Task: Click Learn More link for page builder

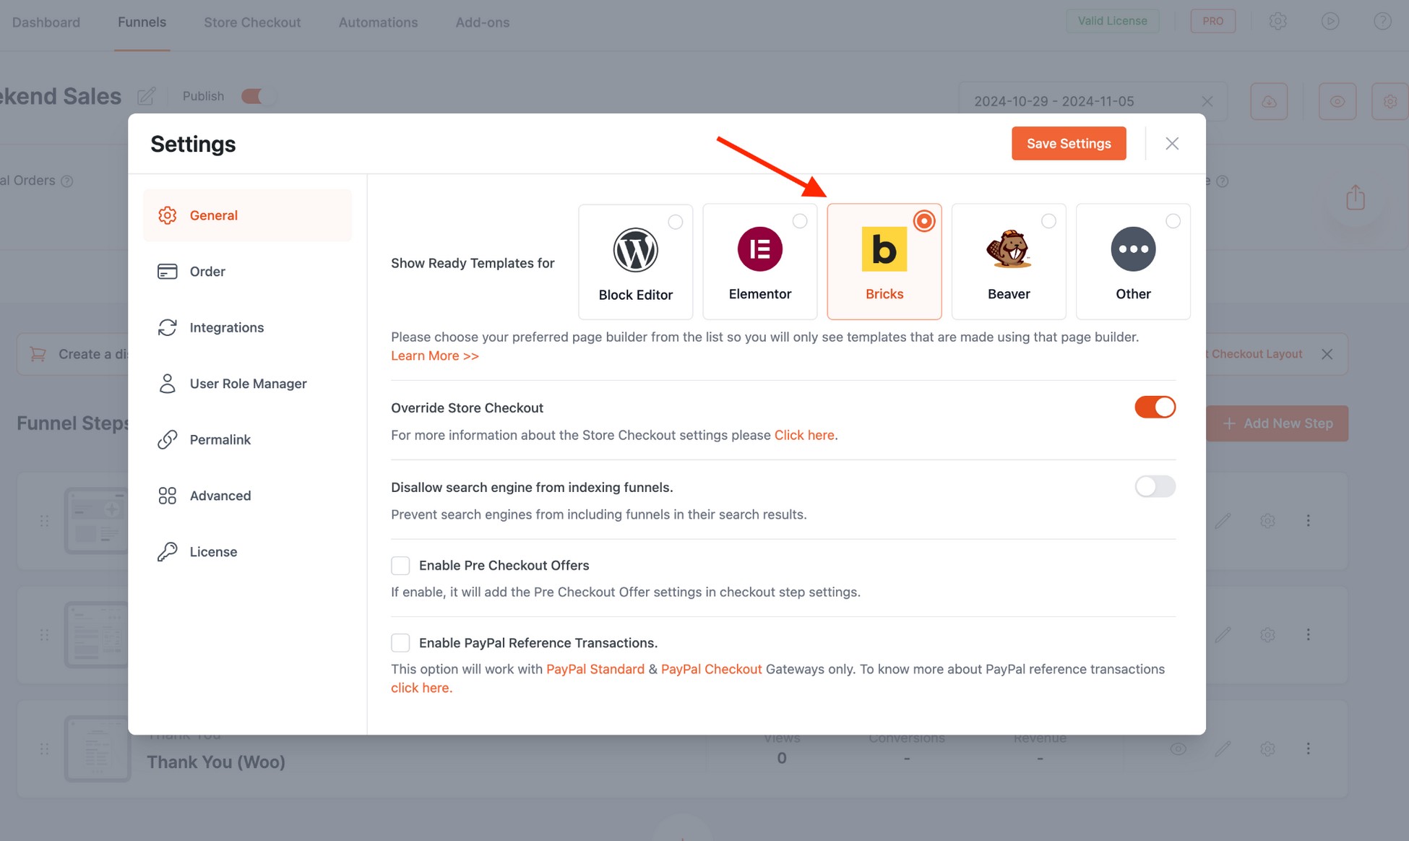Action: 435,356
